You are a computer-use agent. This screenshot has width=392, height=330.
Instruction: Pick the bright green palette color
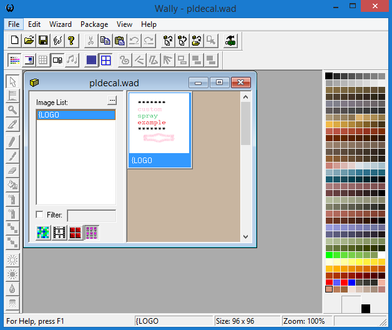point(329,255)
